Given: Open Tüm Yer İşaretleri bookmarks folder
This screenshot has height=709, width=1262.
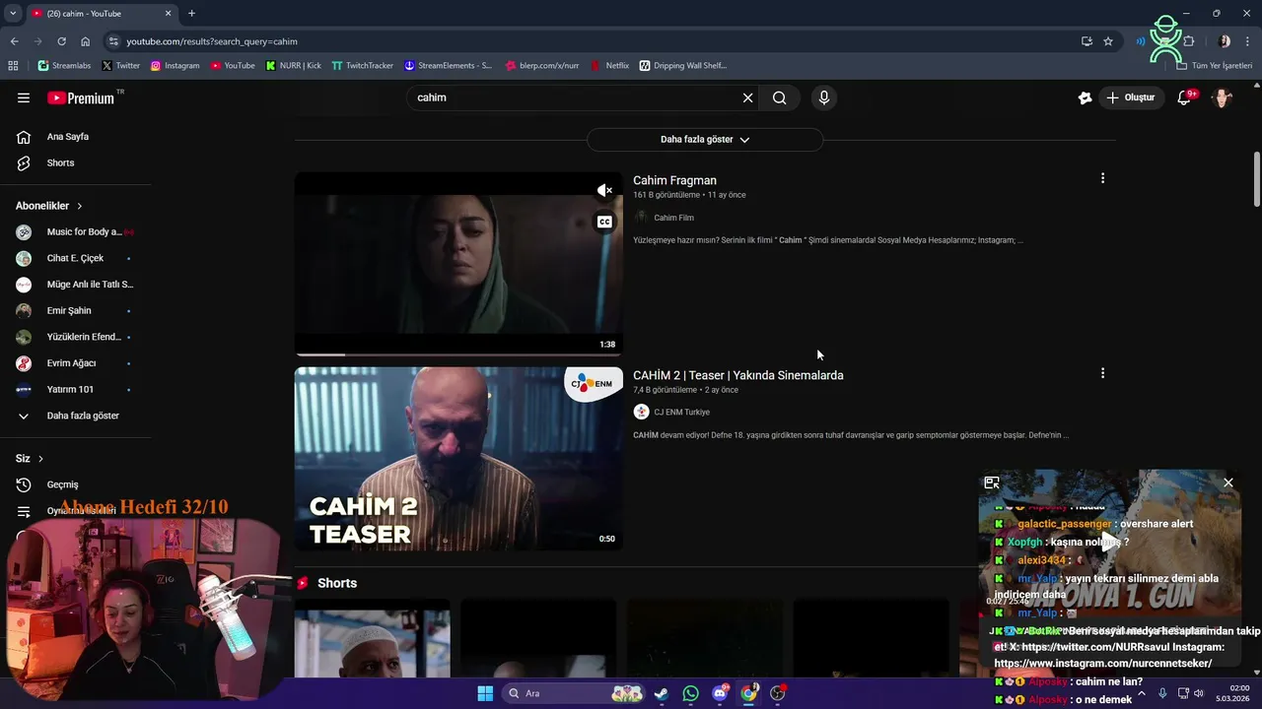Looking at the screenshot, I should pyautogui.click(x=1215, y=66).
